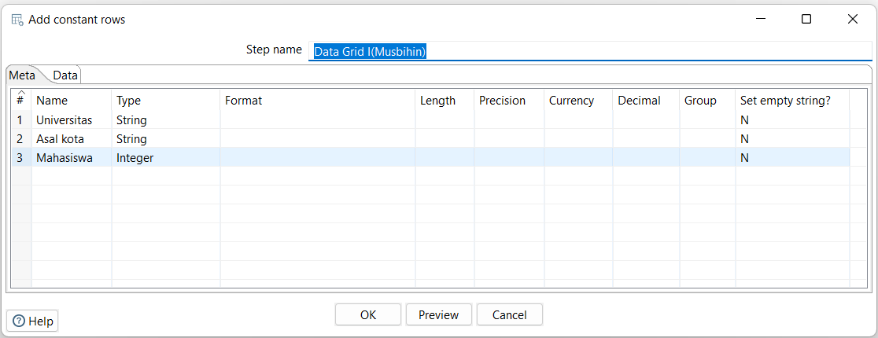The width and height of the screenshot is (878, 338).
Task: Click the Preview button
Action: click(439, 314)
